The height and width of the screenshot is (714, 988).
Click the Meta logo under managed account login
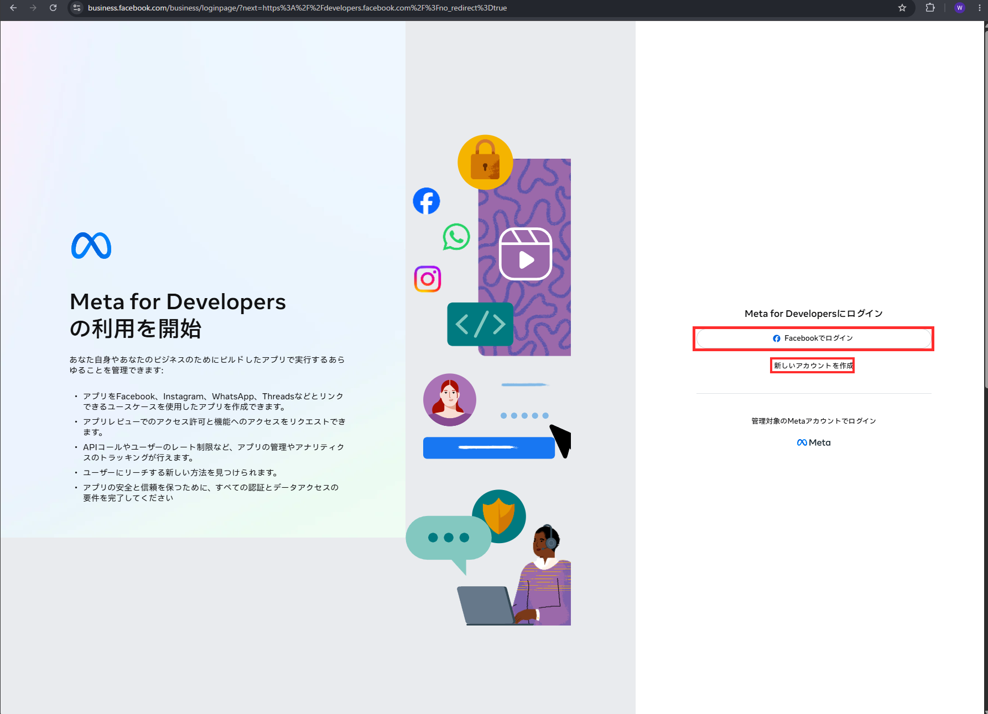pyautogui.click(x=814, y=442)
